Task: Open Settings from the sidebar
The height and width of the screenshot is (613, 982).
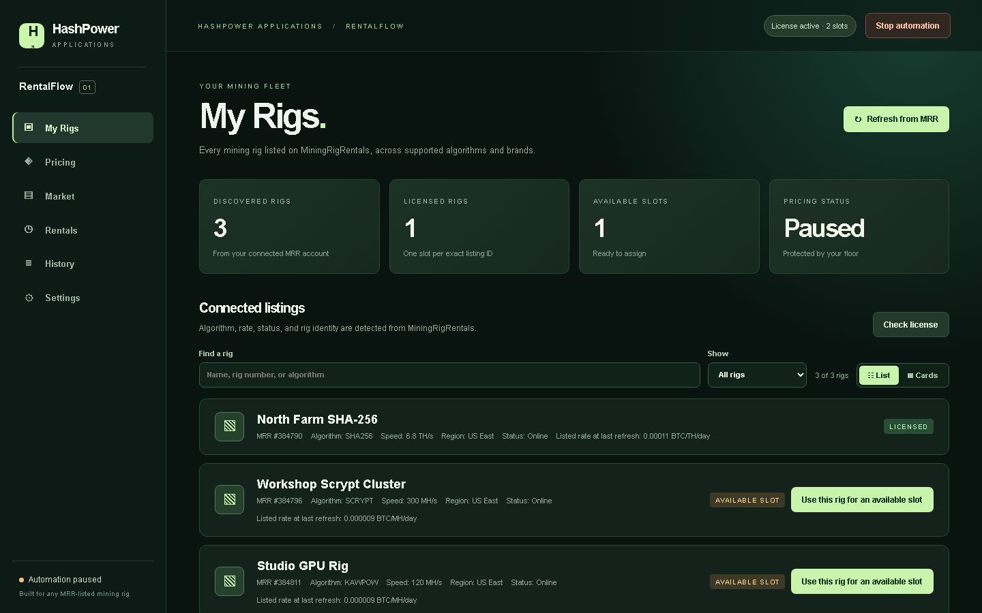Action: click(83, 298)
